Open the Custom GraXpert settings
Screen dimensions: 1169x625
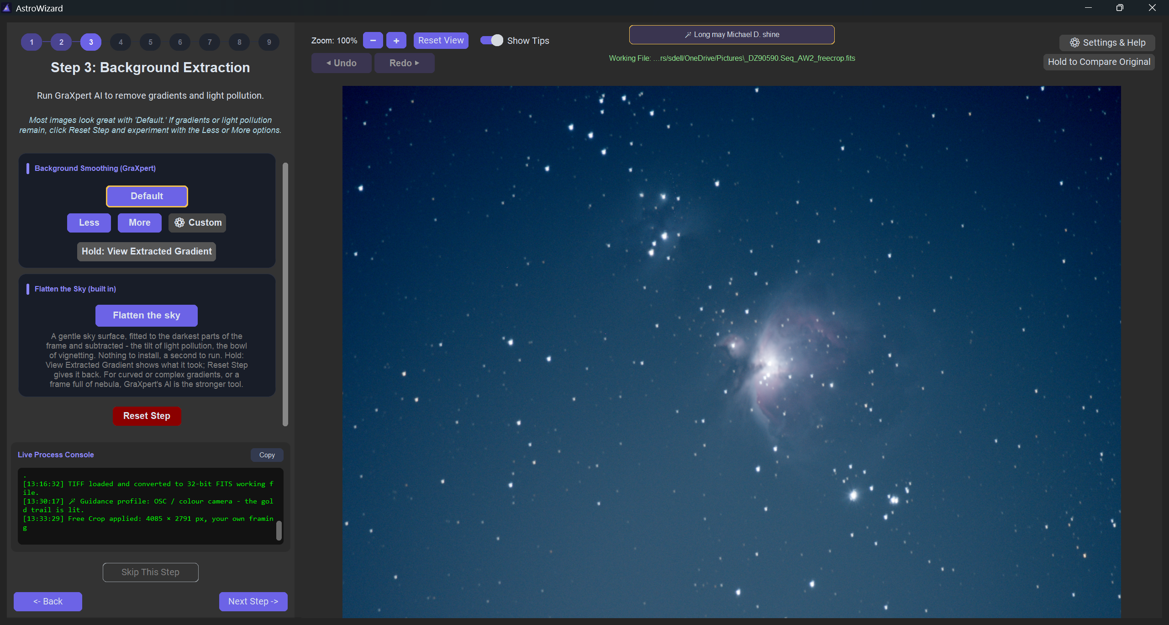point(197,223)
